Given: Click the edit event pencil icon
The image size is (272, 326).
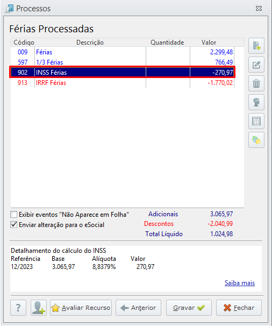Looking at the screenshot, I should [256, 65].
